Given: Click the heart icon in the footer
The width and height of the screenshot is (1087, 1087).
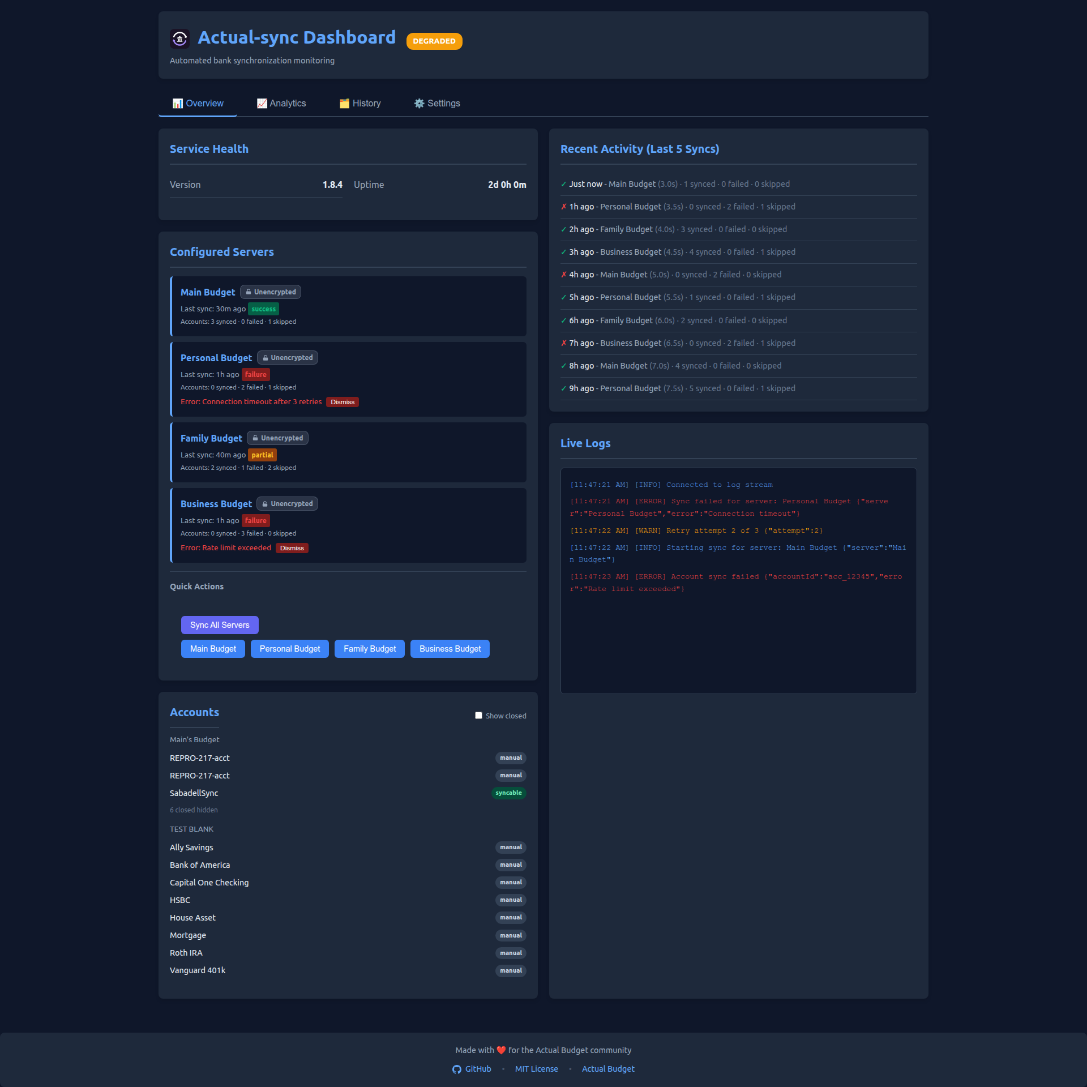Looking at the screenshot, I should point(501,1050).
